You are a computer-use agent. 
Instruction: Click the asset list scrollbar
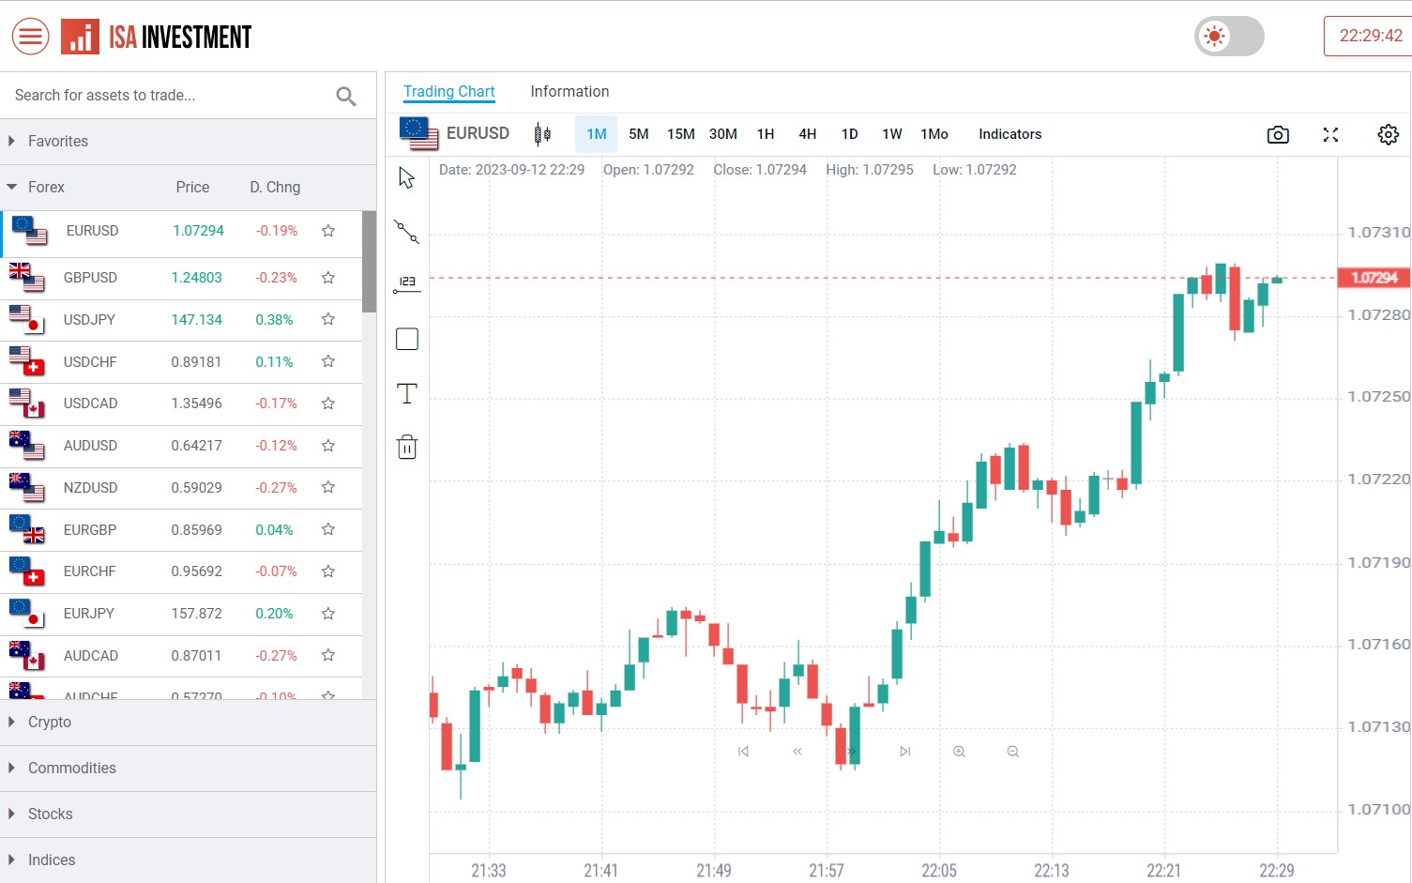click(x=370, y=263)
